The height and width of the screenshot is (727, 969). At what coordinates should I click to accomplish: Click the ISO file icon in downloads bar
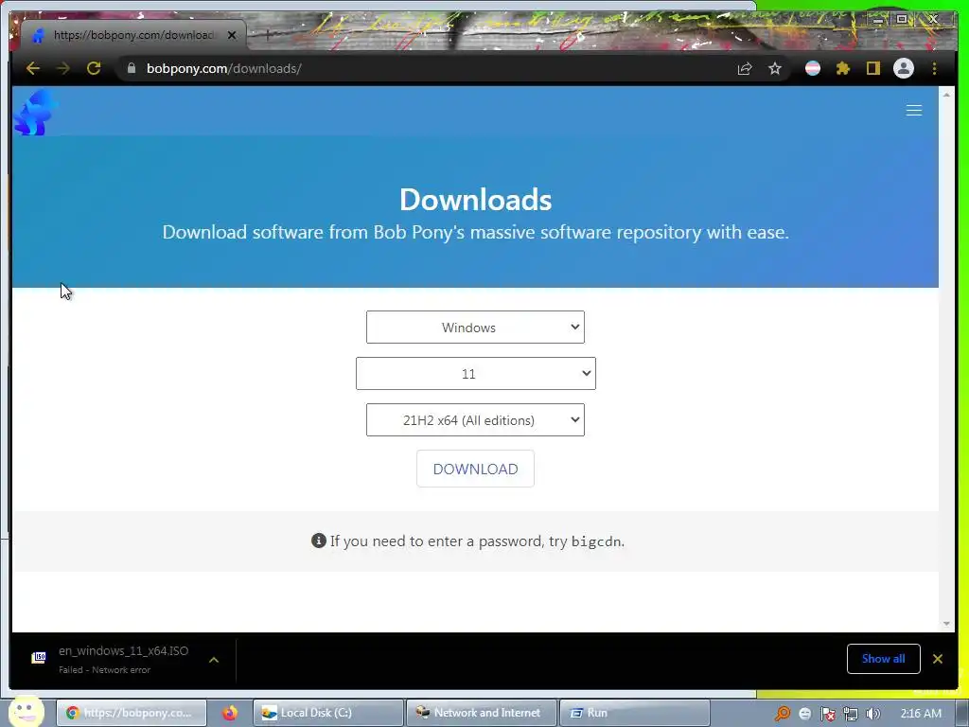click(x=38, y=657)
